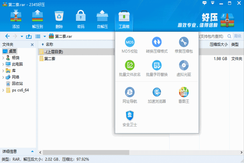Screen dimensions: 244x163
Task: Open 修复压缩包 repair tool
Action: pos(184,45)
